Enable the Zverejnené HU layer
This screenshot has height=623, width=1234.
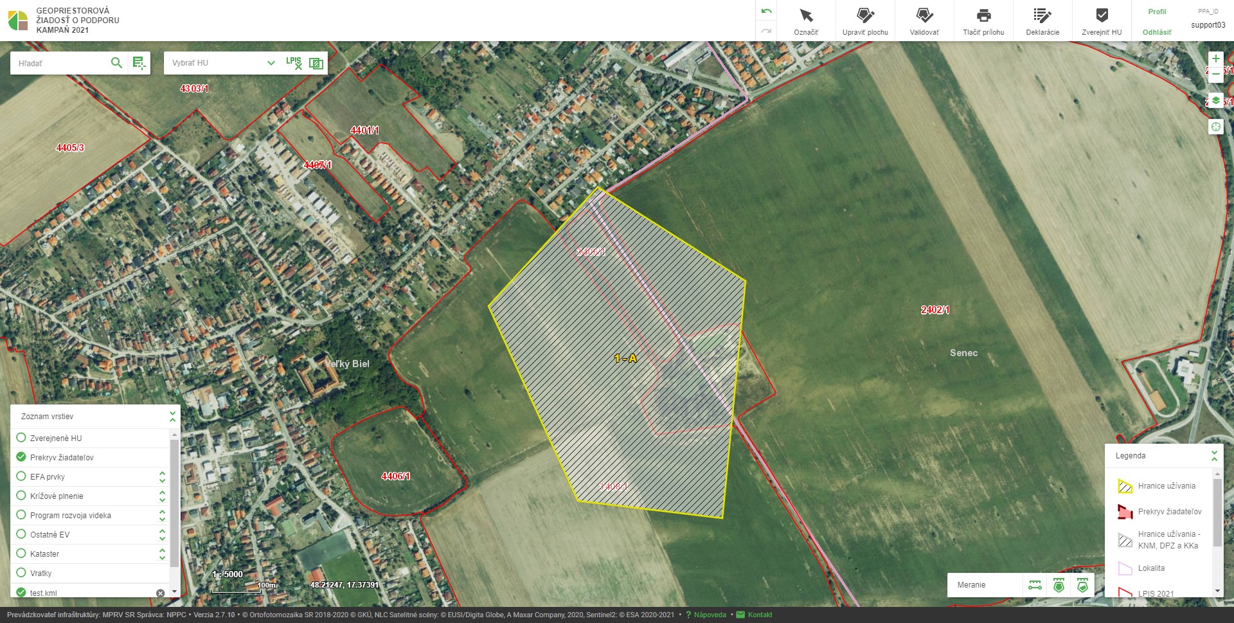(x=21, y=438)
